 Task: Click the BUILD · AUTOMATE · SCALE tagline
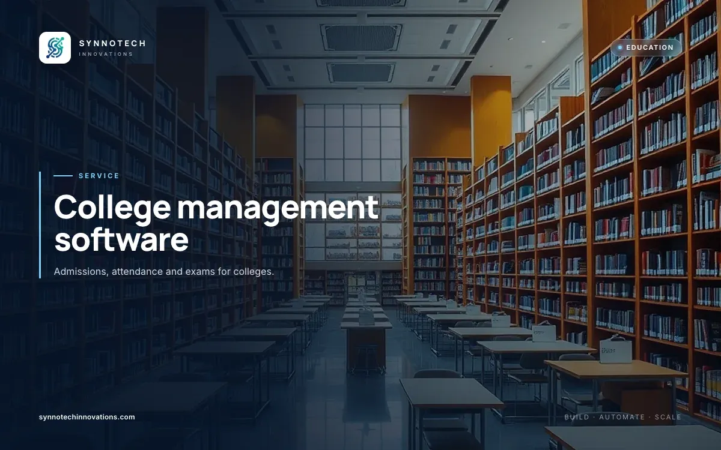623,417
